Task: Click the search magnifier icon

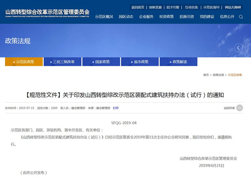Action: point(241,17)
